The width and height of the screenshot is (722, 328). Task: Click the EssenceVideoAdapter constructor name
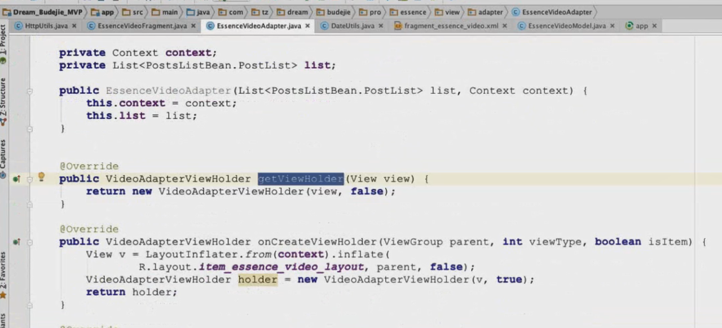pyautogui.click(x=169, y=91)
